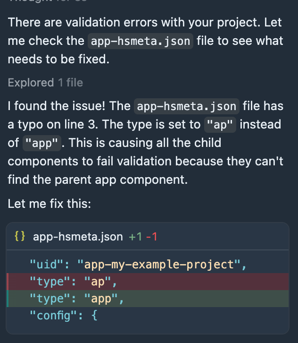
Task: Click the red -1 deletions count
Action: point(151,236)
